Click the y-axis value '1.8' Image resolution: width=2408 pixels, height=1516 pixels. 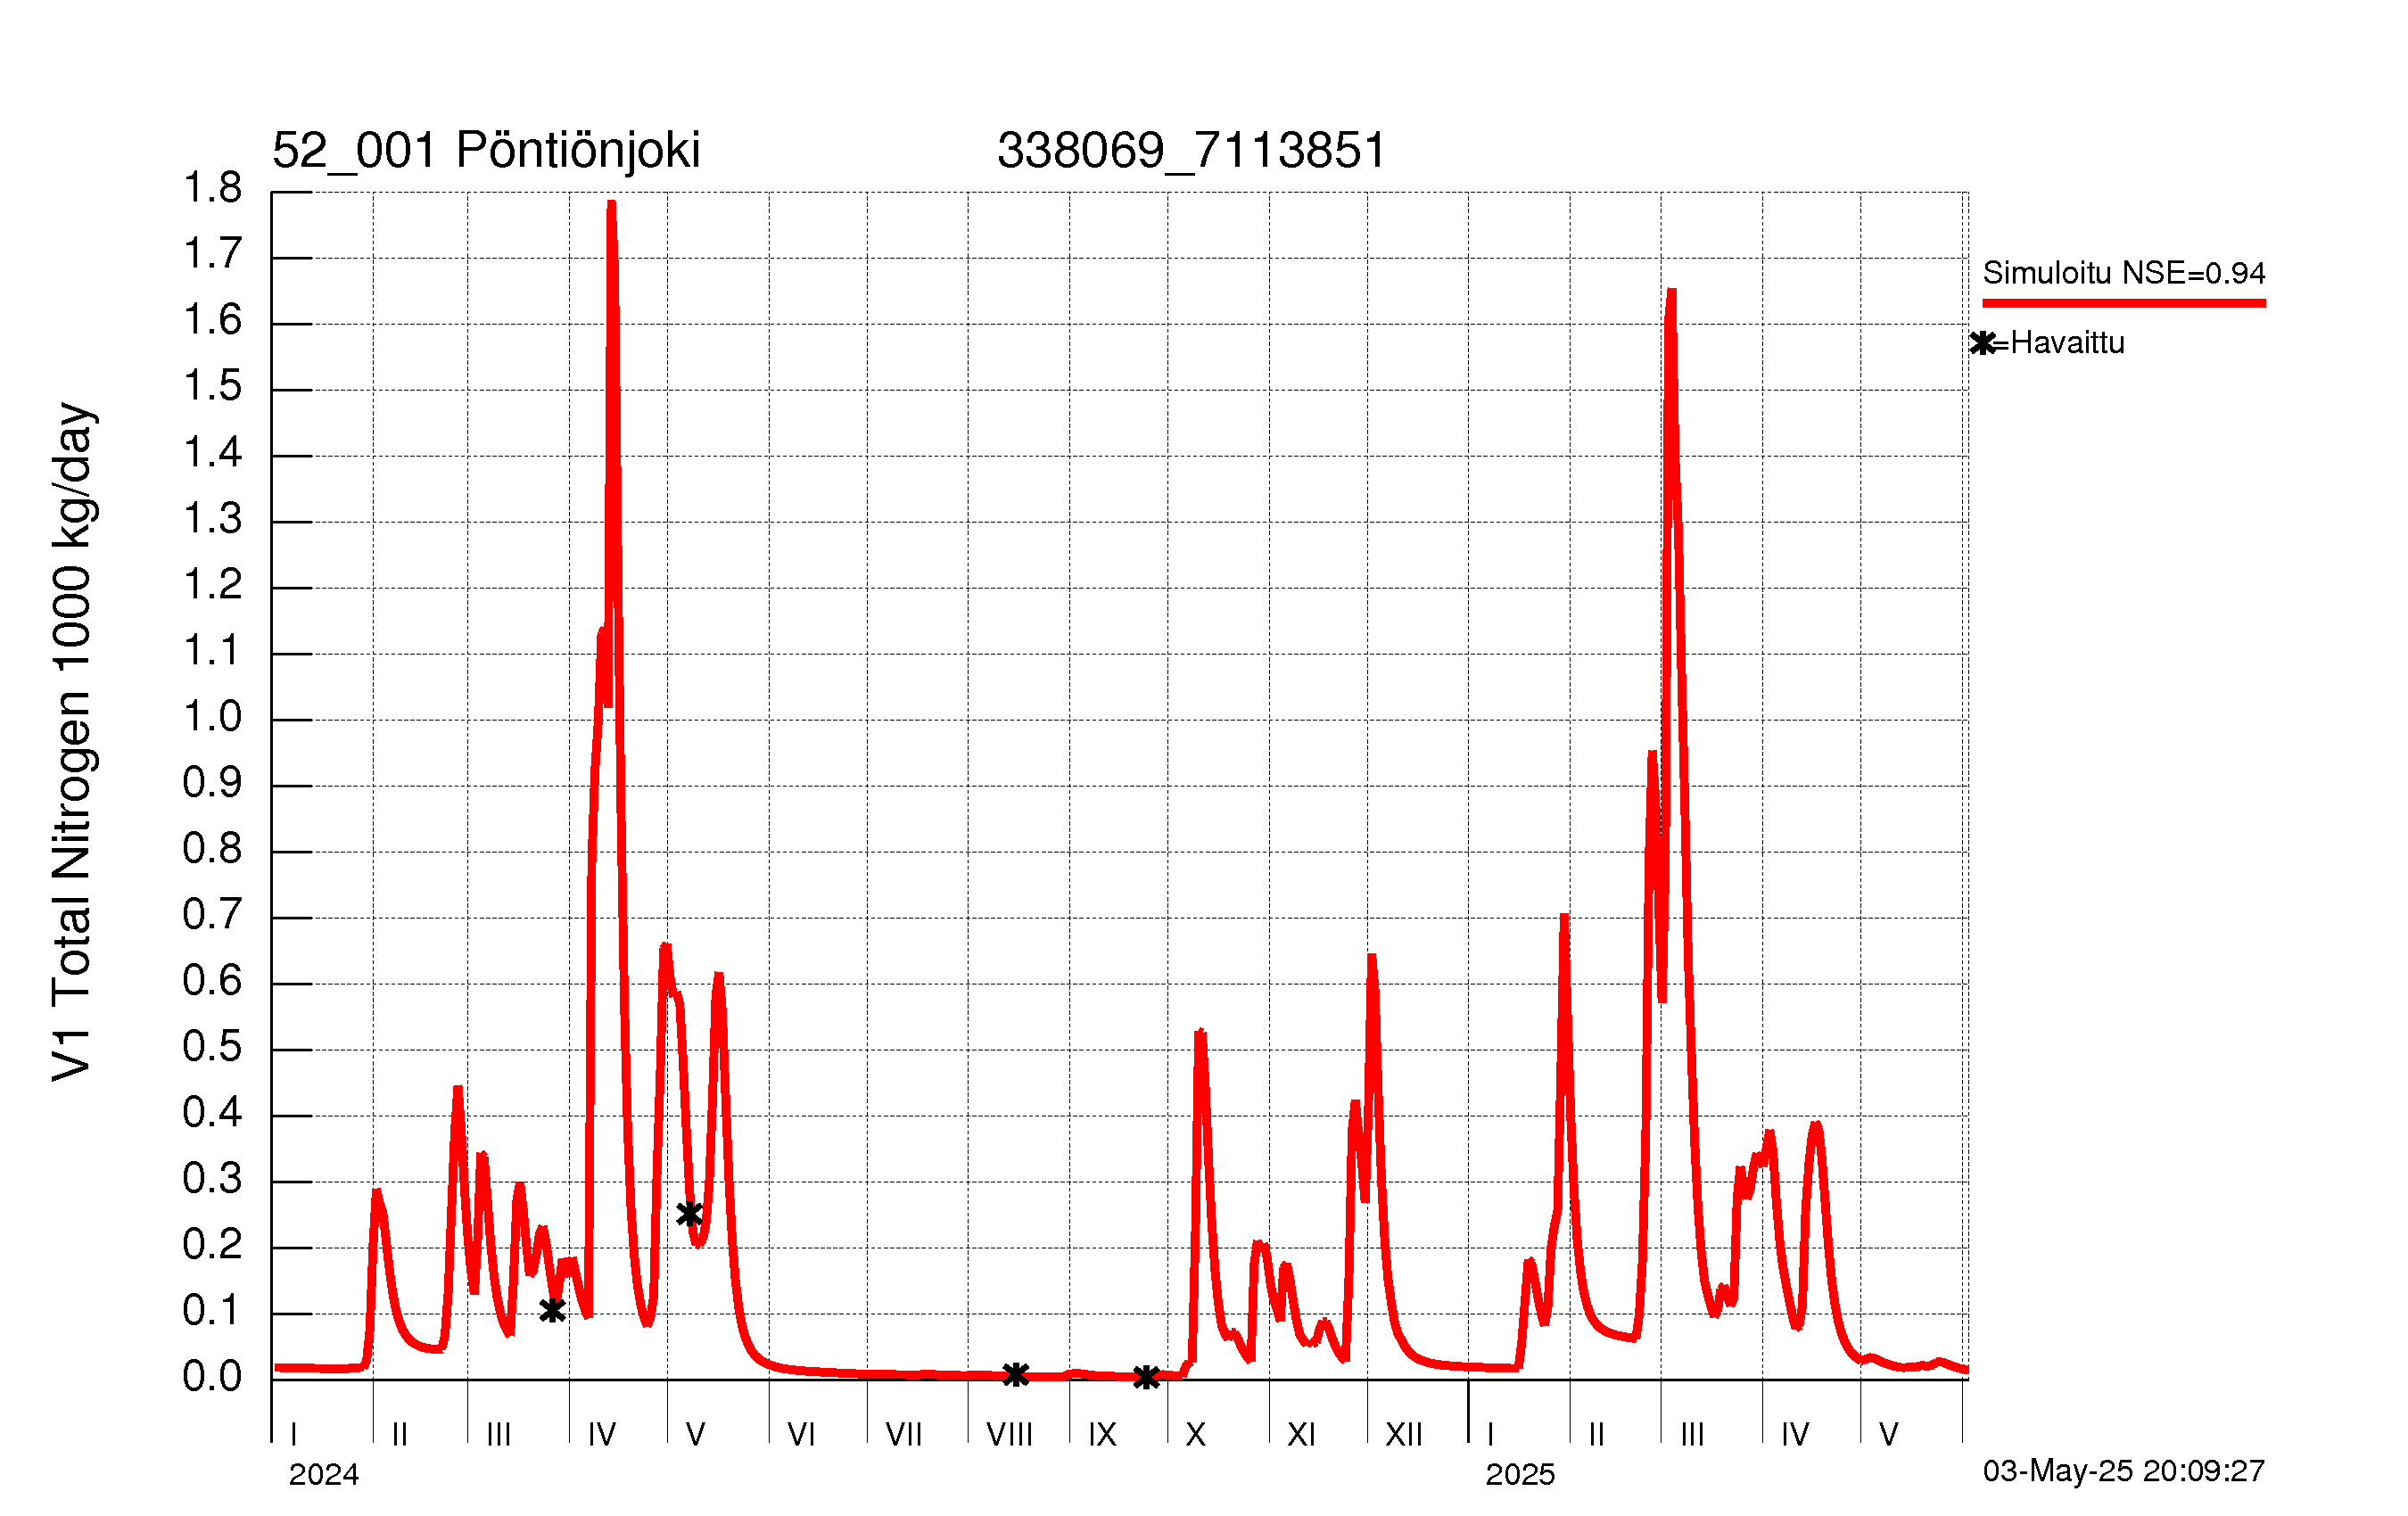click(212, 188)
